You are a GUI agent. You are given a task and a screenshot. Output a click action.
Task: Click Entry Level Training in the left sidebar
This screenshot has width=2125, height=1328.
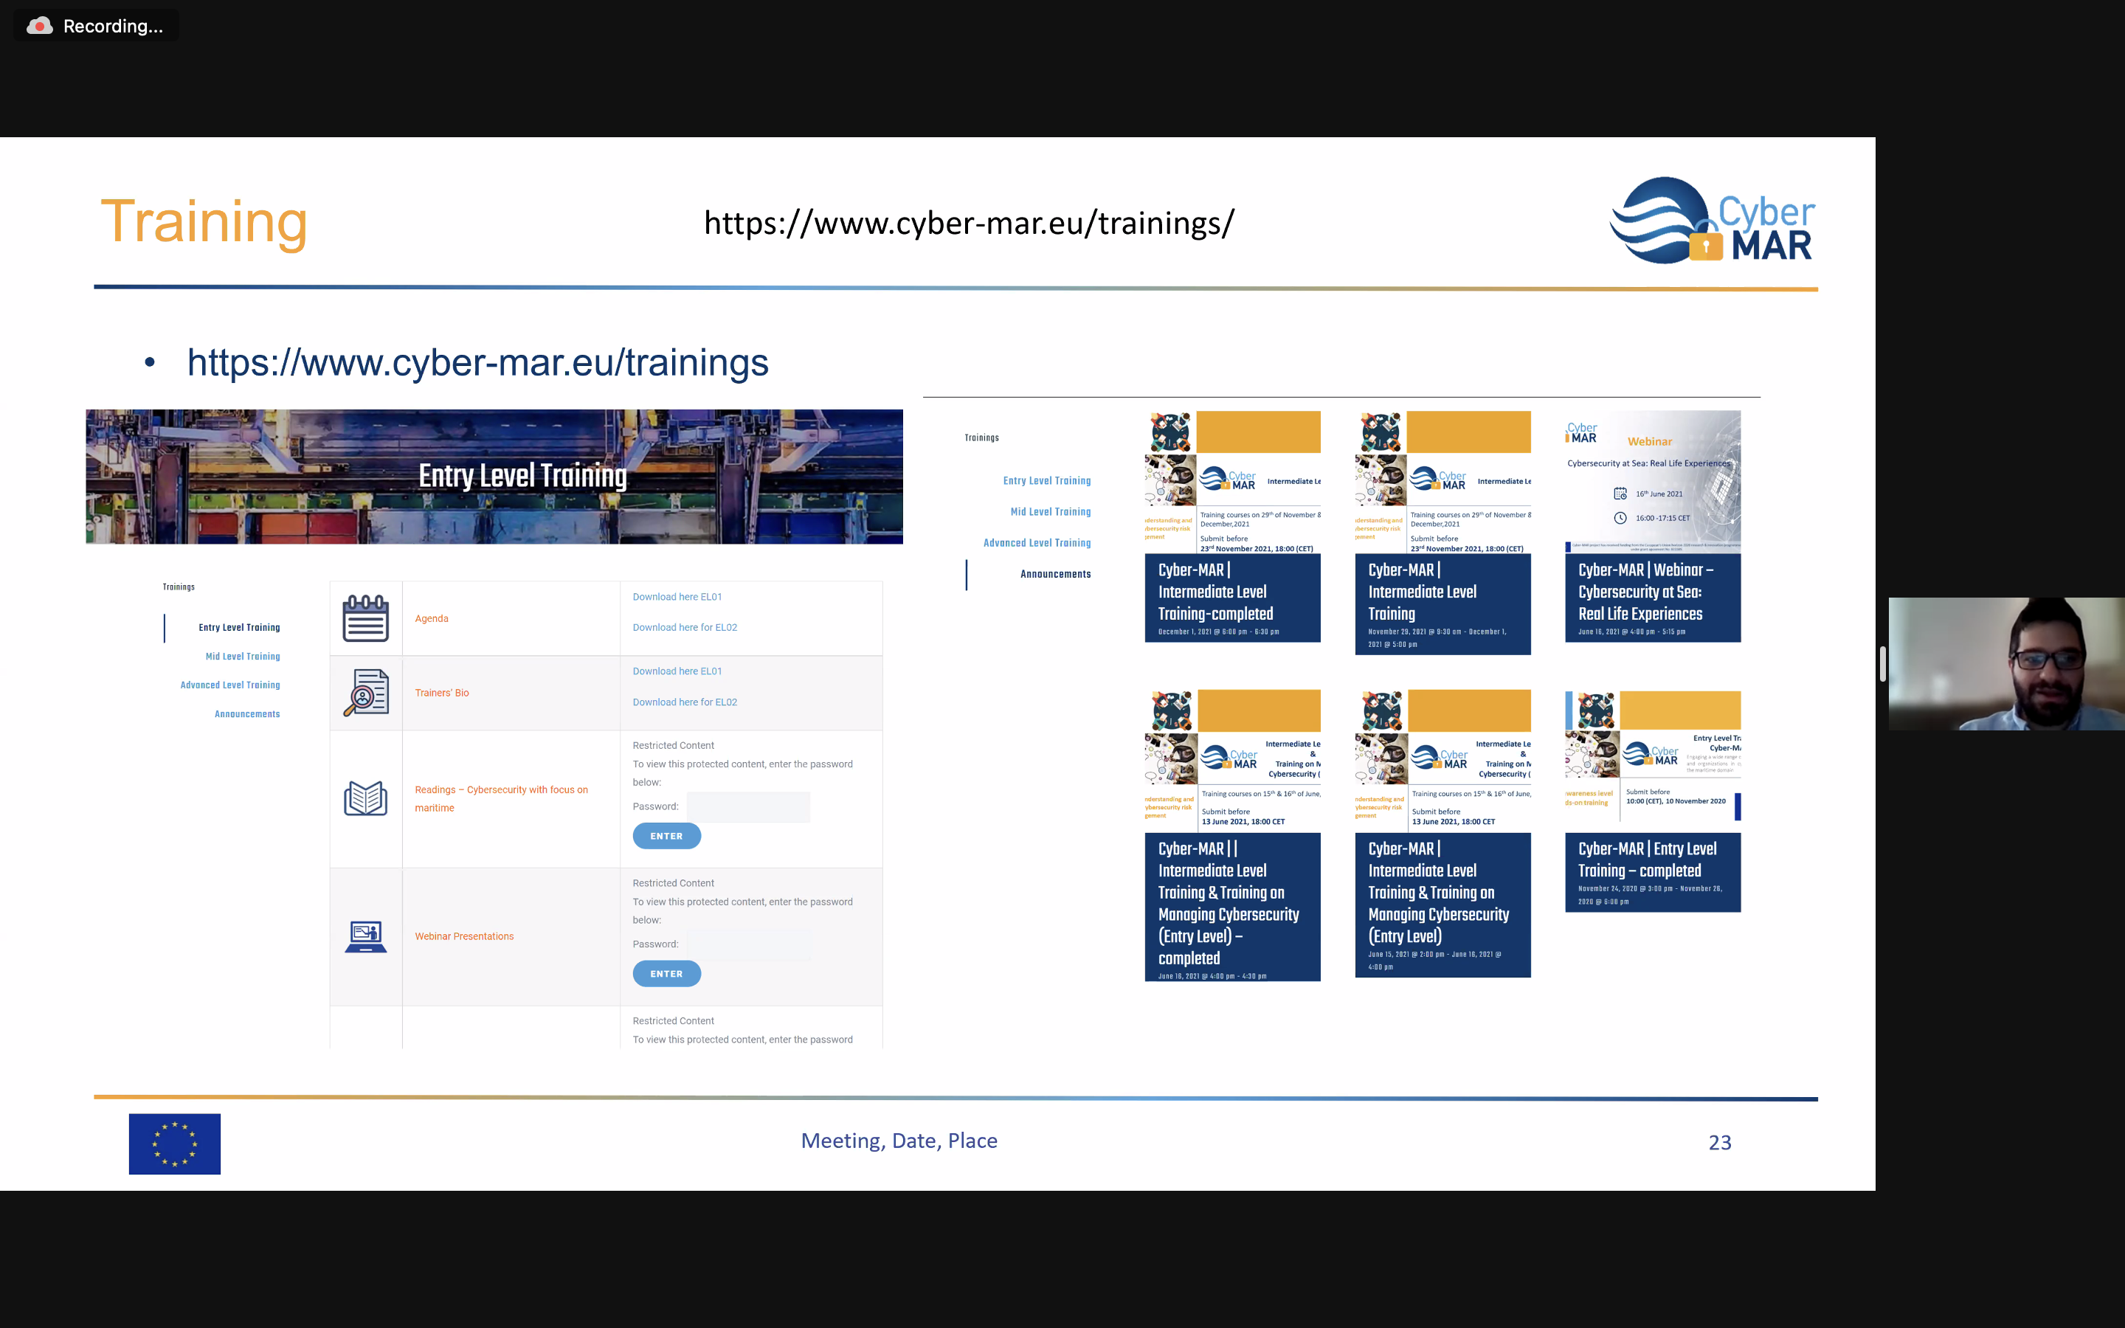click(239, 627)
